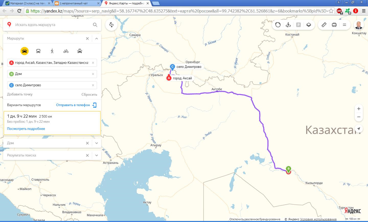Switch to Материал (3 класс) browser tab
The image size is (368, 222).
coord(27,3)
